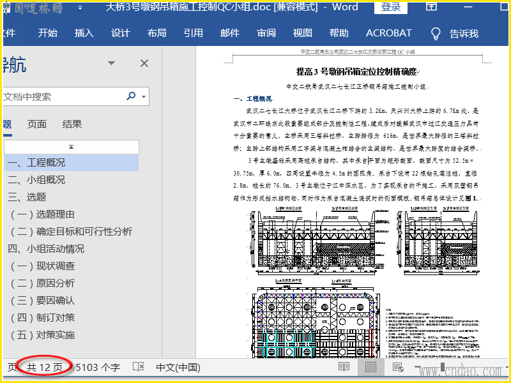The height and width of the screenshot is (383, 511).
Task: Click the magnifier search icon
Action: [x=131, y=96]
